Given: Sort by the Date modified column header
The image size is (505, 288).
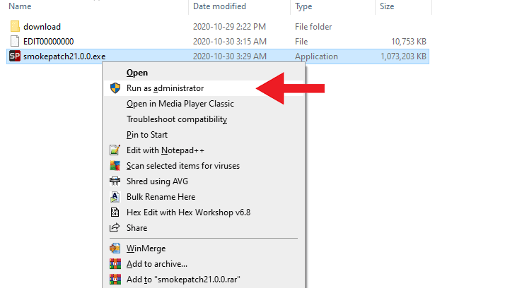Looking at the screenshot, I should pos(219,6).
